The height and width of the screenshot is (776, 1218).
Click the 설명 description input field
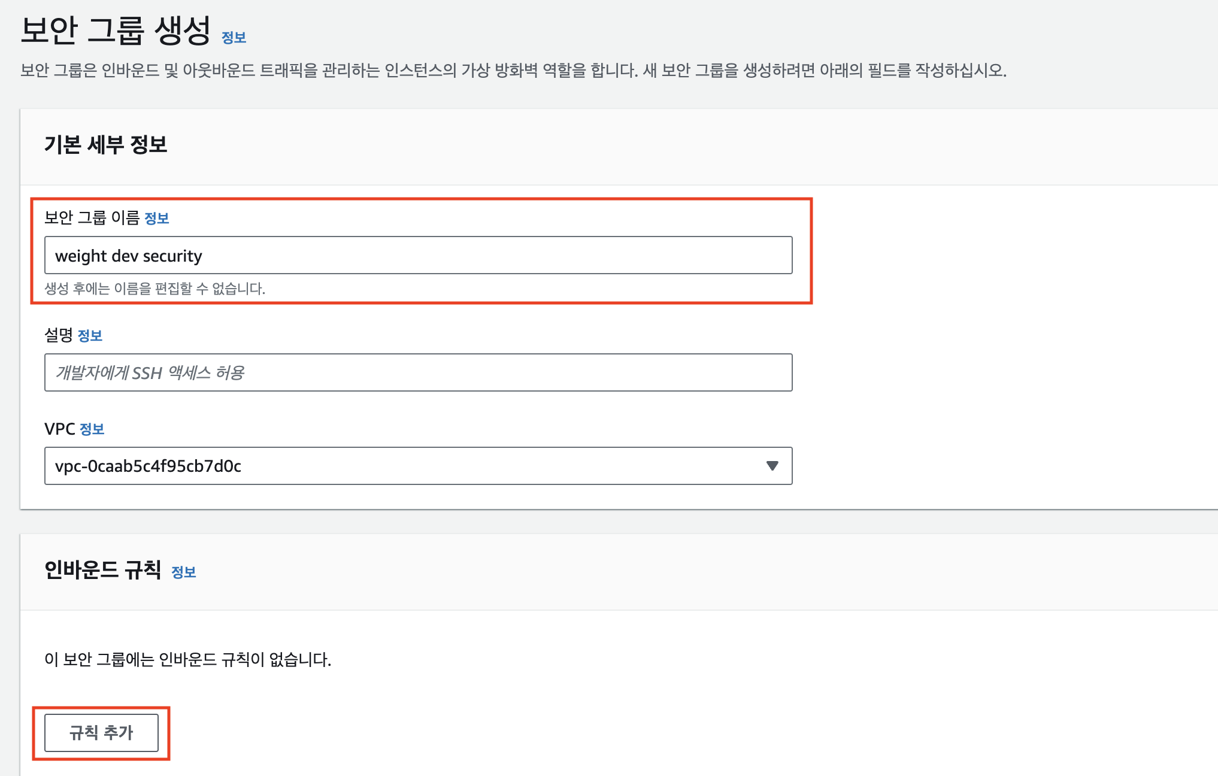pyautogui.click(x=418, y=372)
